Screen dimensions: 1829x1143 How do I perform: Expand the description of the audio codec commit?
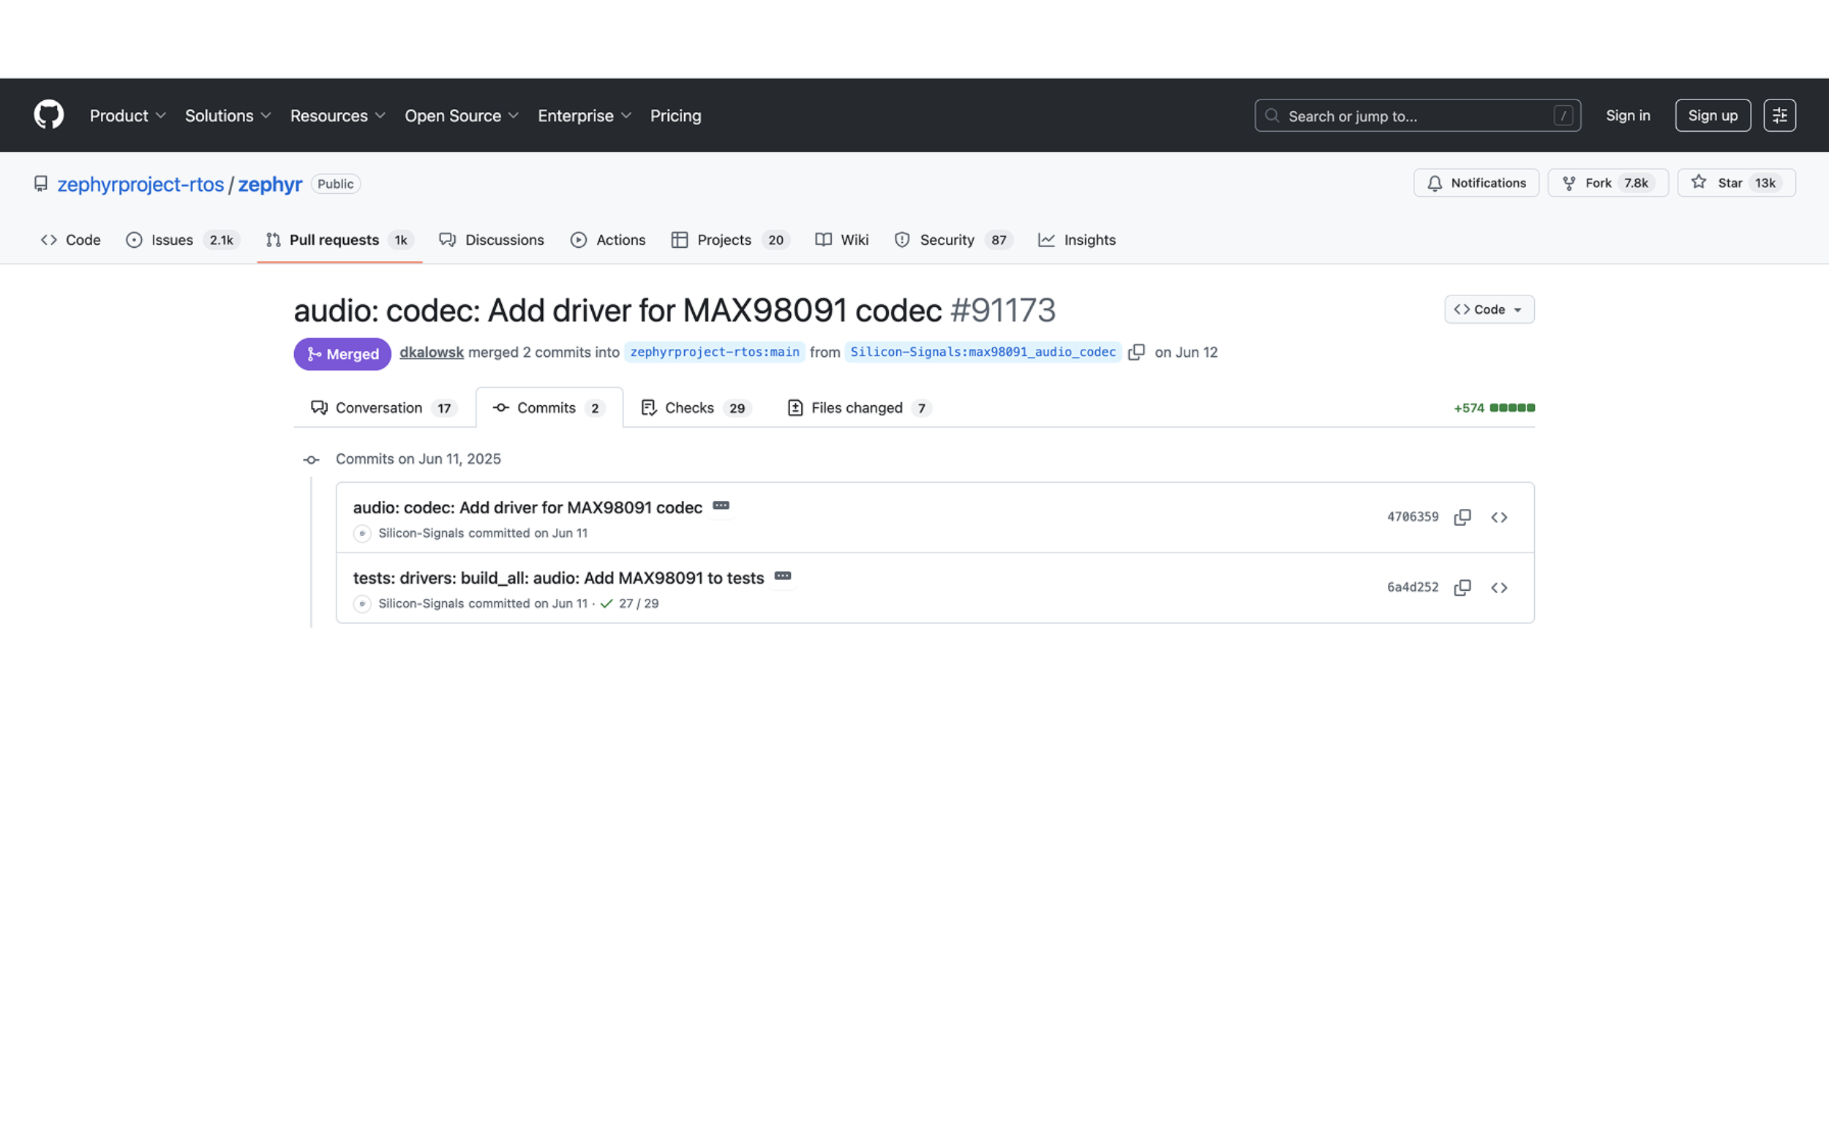[x=721, y=506]
